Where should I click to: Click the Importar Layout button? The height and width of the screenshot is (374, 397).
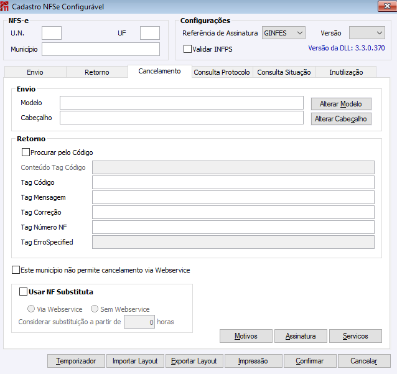point(135,361)
